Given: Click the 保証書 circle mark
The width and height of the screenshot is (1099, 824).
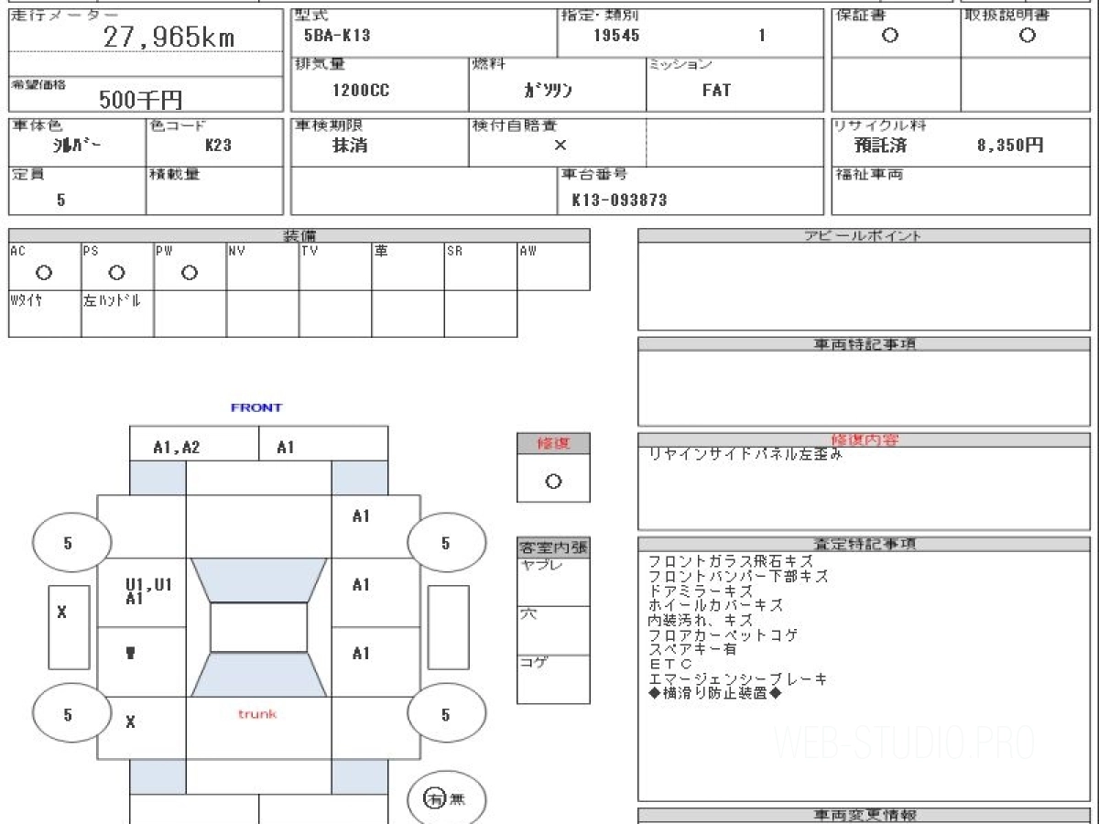Looking at the screenshot, I should tap(889, 36).
